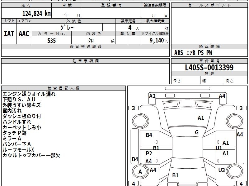Select the exterior color value グレー
249x186 pixels.
point(67,28)
